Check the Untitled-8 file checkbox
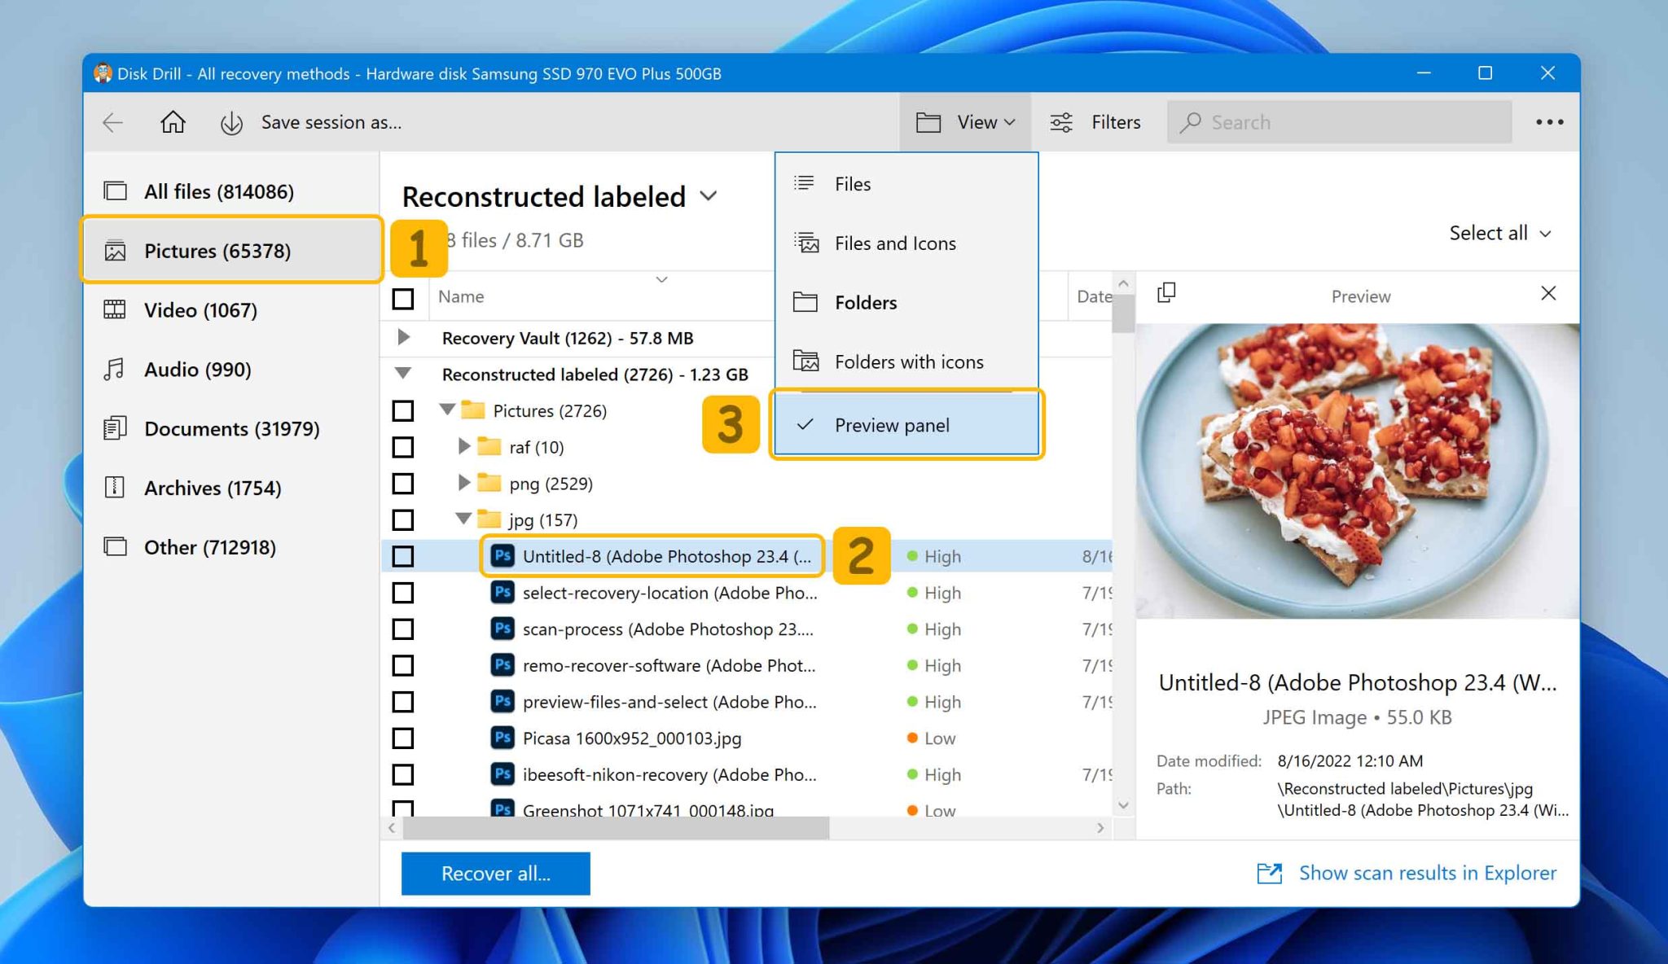The width and height of the screenshot is (1668, 964). coord(403,556)
